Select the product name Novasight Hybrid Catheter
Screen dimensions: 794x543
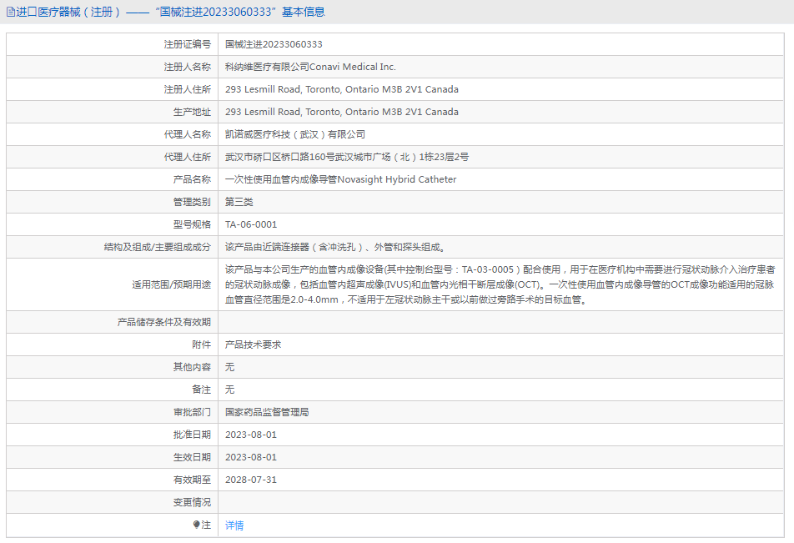(x=341, y=179)
